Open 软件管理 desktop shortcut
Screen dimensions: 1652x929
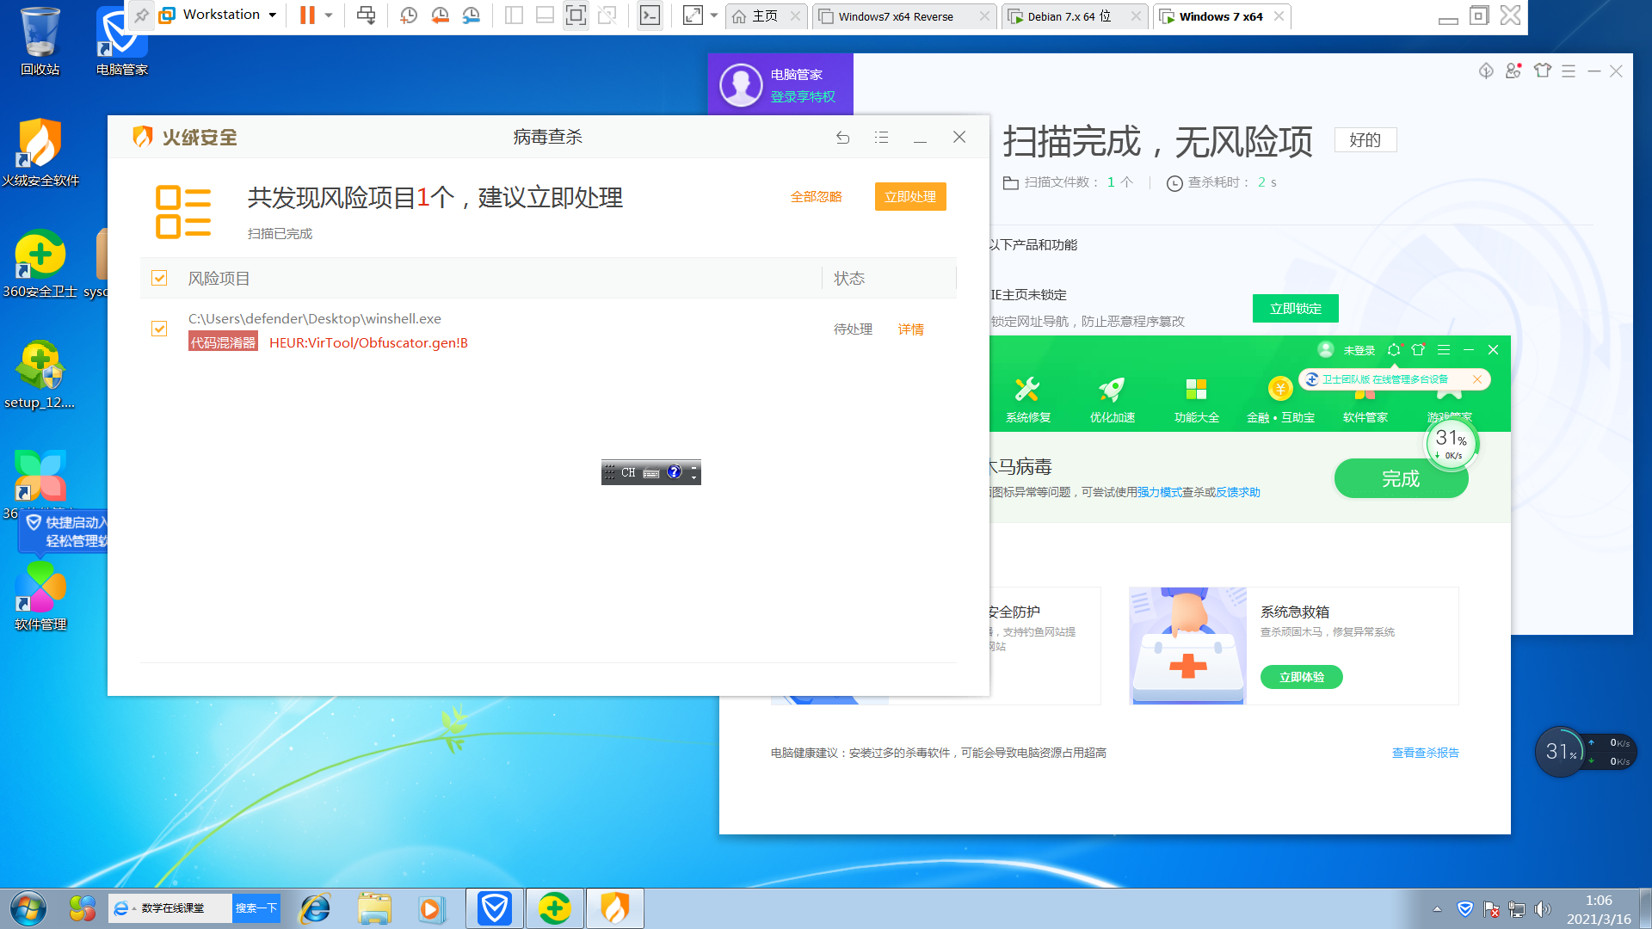(40, 597)
